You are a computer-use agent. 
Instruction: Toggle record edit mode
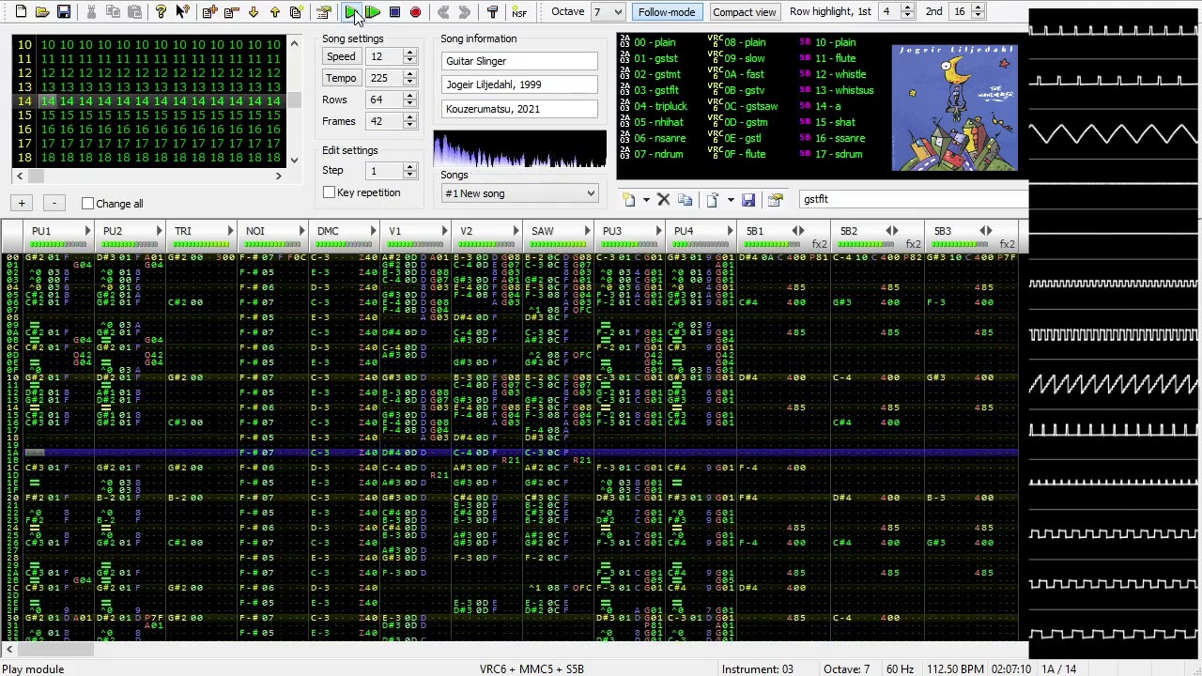[x=416, y=12]
